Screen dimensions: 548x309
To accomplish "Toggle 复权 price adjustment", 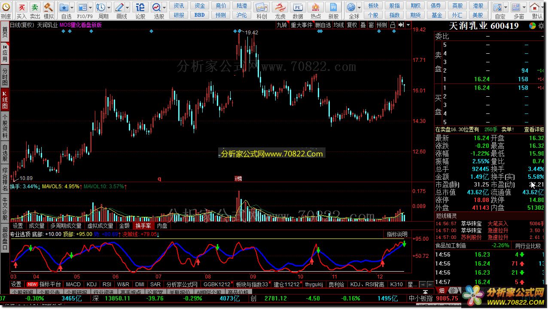I will pos(352,25).
